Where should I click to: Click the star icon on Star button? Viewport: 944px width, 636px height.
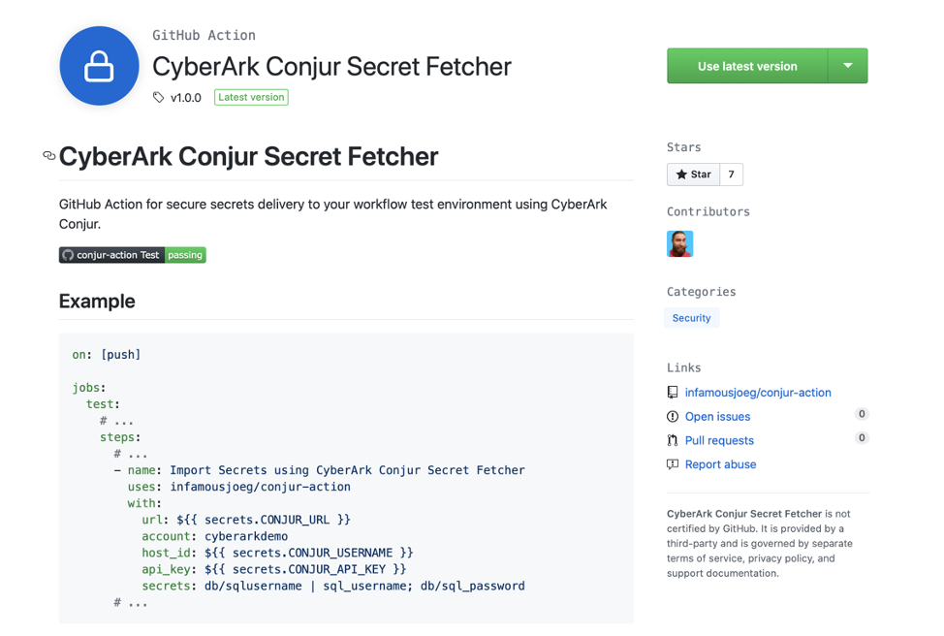coord(681,175)
